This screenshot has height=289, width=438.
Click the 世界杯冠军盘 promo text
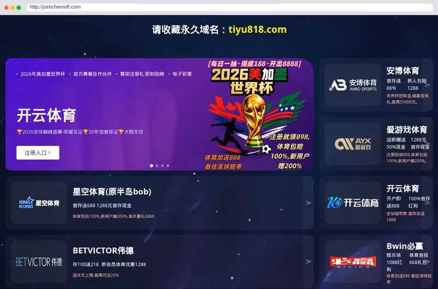pos(407,99)
